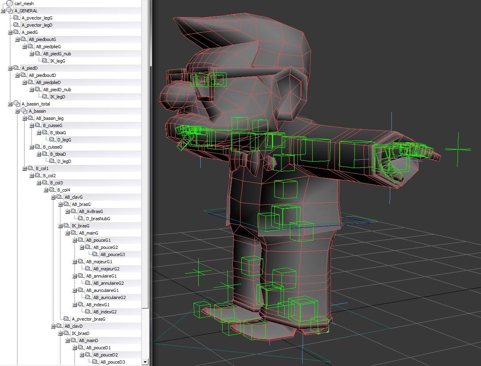The width and height of the screenshot is (481, 366).
Task: Click the node icon next to AB_annulaireG2
Action: coord(88,283)
